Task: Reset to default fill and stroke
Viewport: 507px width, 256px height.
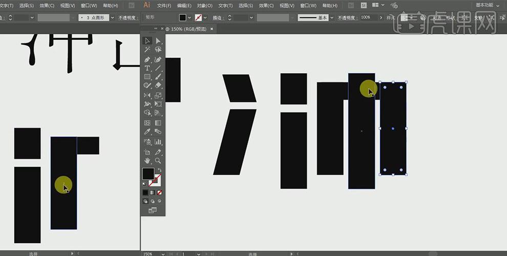Action: pos(144,184)
